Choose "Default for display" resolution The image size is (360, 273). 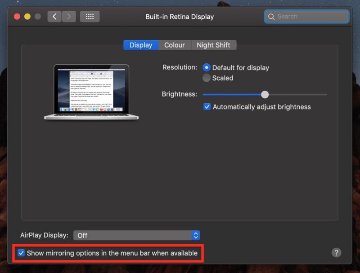coord(207,67)
